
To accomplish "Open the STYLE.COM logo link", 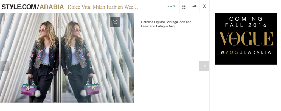I will tap(19, 7).
